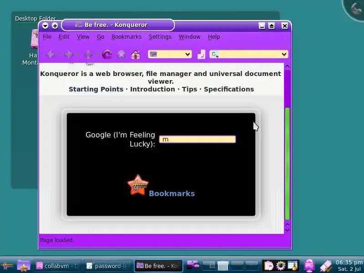Viewport: 364px width, 273px height.
Task: Open the File menu
Action: click(47, 37)
